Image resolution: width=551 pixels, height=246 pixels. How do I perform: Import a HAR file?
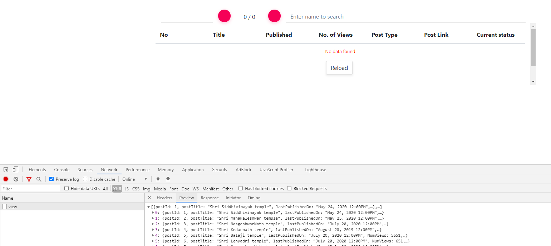158,179
